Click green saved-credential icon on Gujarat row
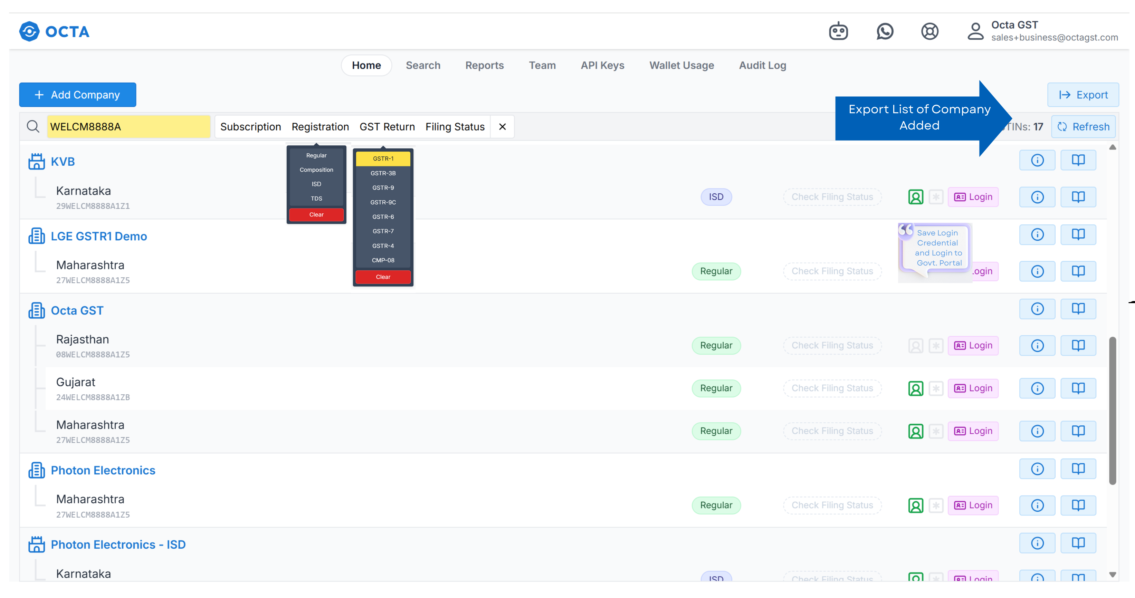The height and width of the screenshot is (598, 1135). [916, 388]
